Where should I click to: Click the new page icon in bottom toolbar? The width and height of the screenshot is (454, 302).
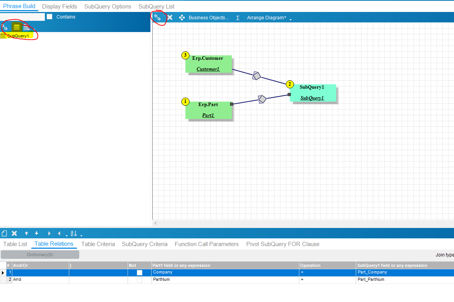tap(4, 233)
